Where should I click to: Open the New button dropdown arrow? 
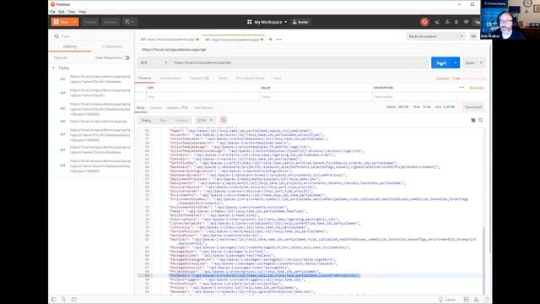75,22
